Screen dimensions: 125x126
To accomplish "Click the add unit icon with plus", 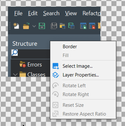I will coord(83,26).
